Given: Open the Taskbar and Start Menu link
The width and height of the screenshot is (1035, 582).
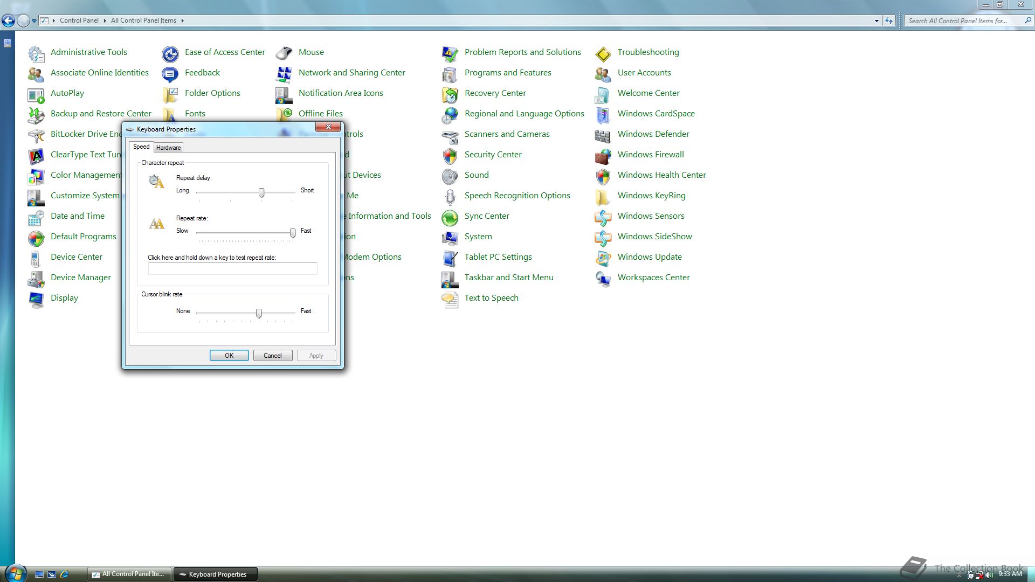Looking at the screenshot, I should 509,278.
